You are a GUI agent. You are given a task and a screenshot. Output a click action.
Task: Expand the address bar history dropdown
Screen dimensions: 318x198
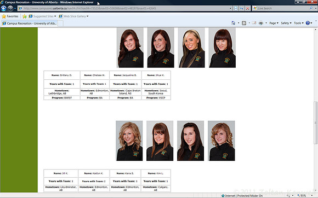(230, 8)
